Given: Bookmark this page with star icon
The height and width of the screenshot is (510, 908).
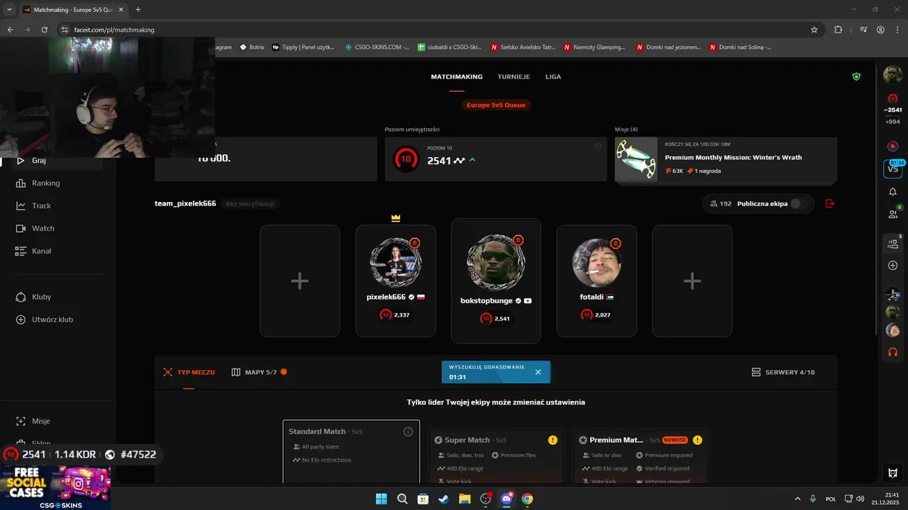Looking at the screenshot, I should (814, 30).
